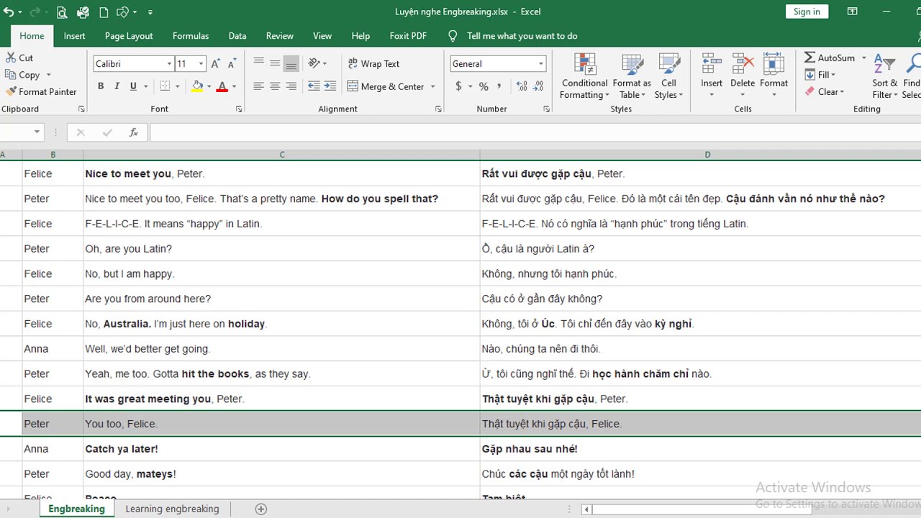Apply the red Font Color A
The image size is (921, 518).
pos(222,86)
